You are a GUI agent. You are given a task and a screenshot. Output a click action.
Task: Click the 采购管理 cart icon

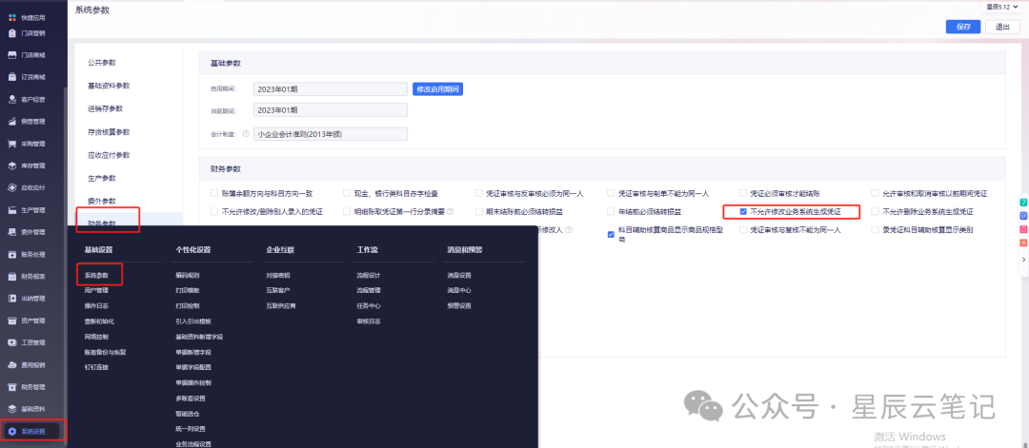(x=12, y=144)
